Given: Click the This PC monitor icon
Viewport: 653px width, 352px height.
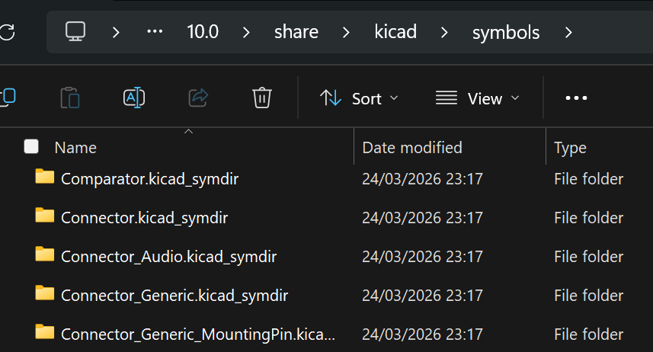Looking at the screenshot, I should coord(75,32).
